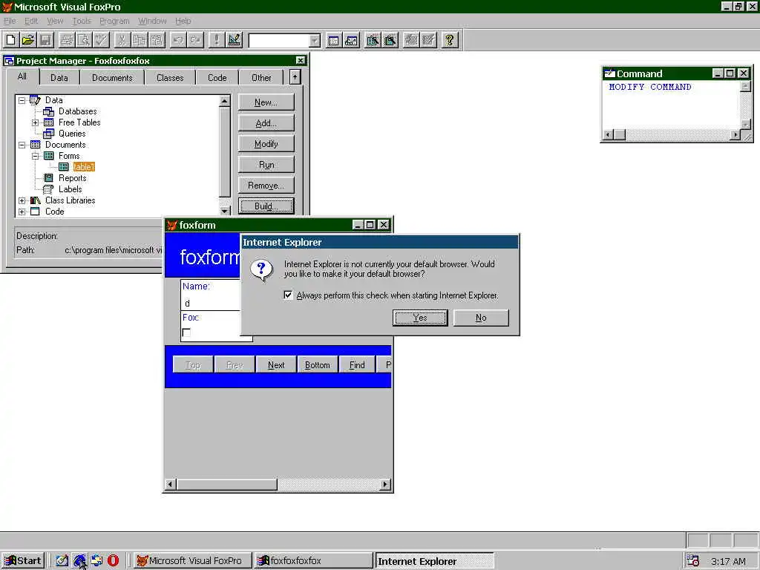Click No in the Internet Explorer dialog
Viewport: 760px width, 570px height.
(x=481, y=318)
